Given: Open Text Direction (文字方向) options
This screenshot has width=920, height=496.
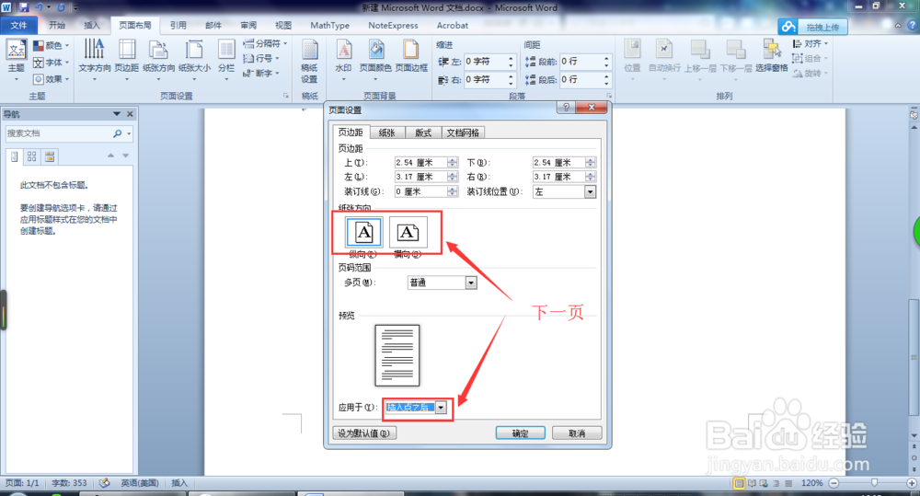Looking at the screenshot, I should [95, 60].
